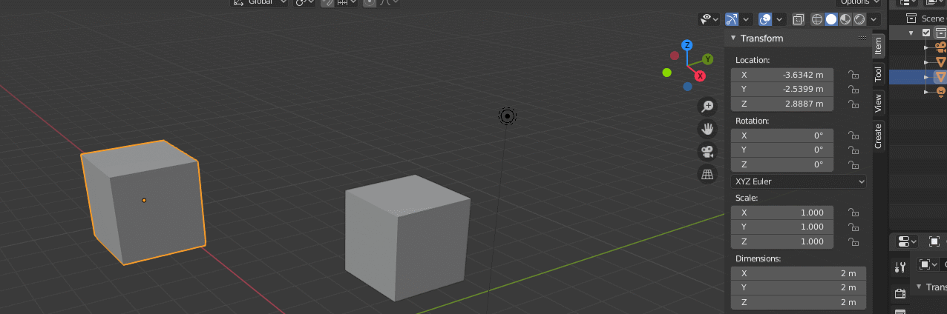Select the light object in the viewport

tap(507, 116)
